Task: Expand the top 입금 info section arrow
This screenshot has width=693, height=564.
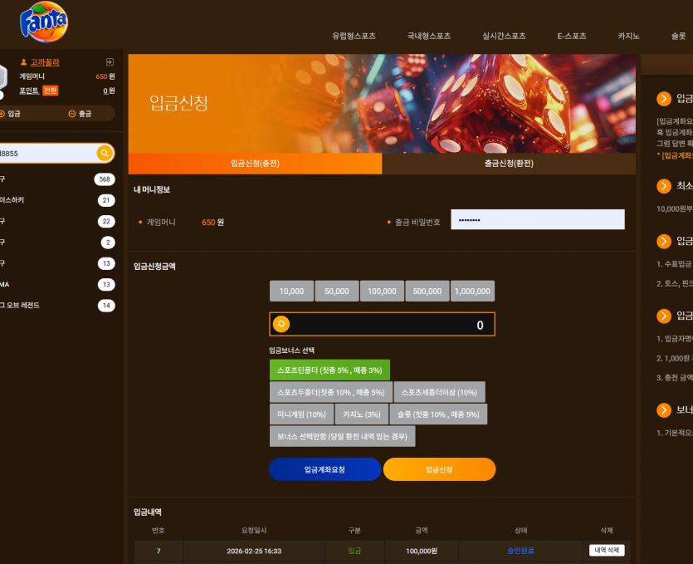Action: click(664, 99)
